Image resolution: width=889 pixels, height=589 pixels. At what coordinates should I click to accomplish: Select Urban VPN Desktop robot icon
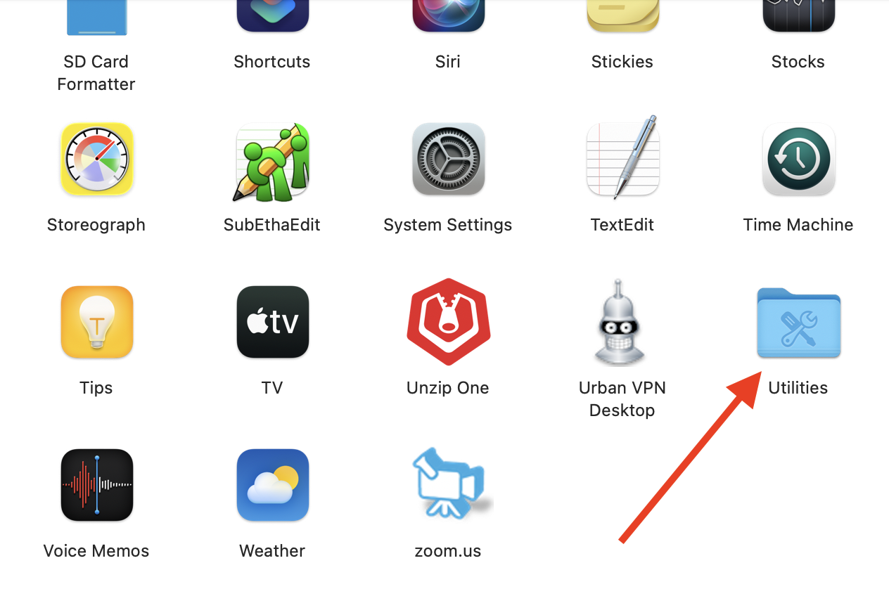[x=622, y=322]
